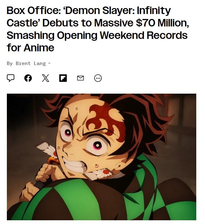Open the comments speech bubble icon
The width and height of the screenshot is (205, 224).
pos(11,78)
